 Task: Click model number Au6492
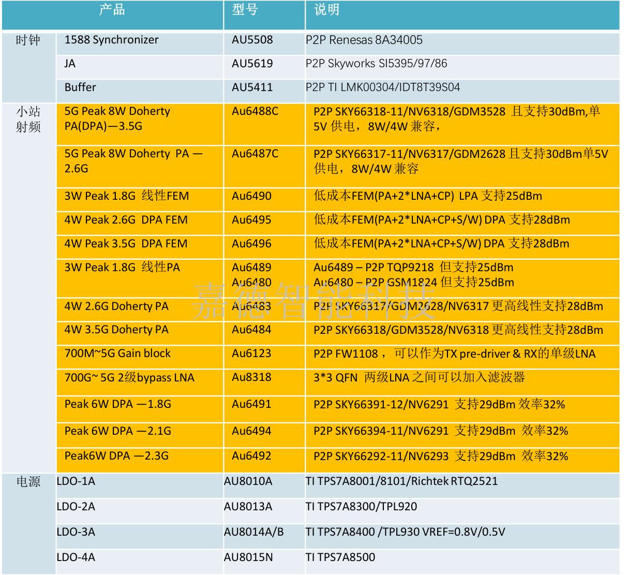pos(251,456)
